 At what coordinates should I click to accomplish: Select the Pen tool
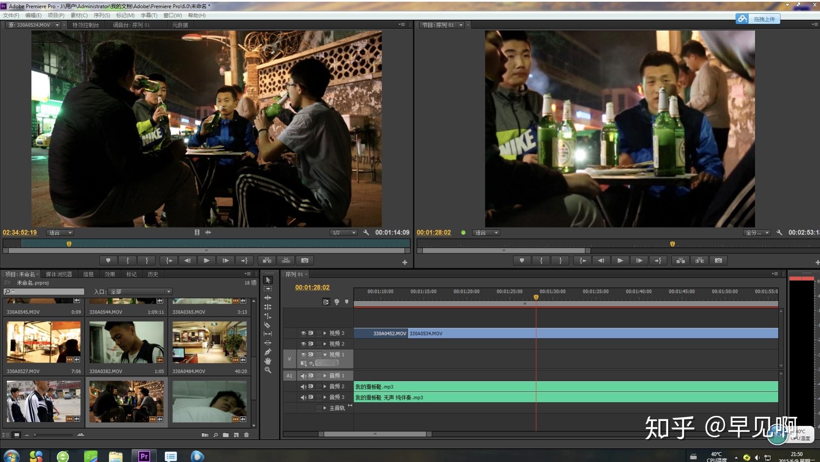pos(268,352)
